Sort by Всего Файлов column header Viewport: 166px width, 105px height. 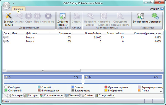pyautogui.click(x=87, y=33)
